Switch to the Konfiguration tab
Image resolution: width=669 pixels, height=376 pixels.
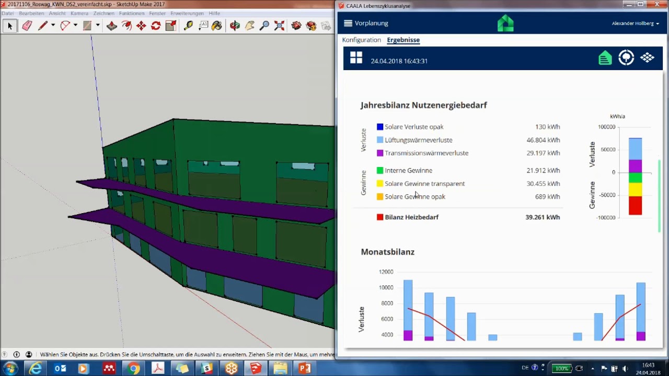(x=361, y=40)
